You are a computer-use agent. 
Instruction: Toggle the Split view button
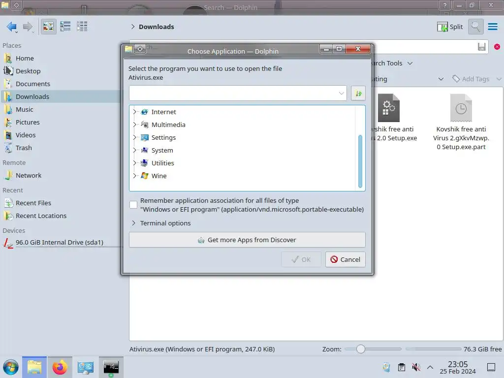[450, 27]
